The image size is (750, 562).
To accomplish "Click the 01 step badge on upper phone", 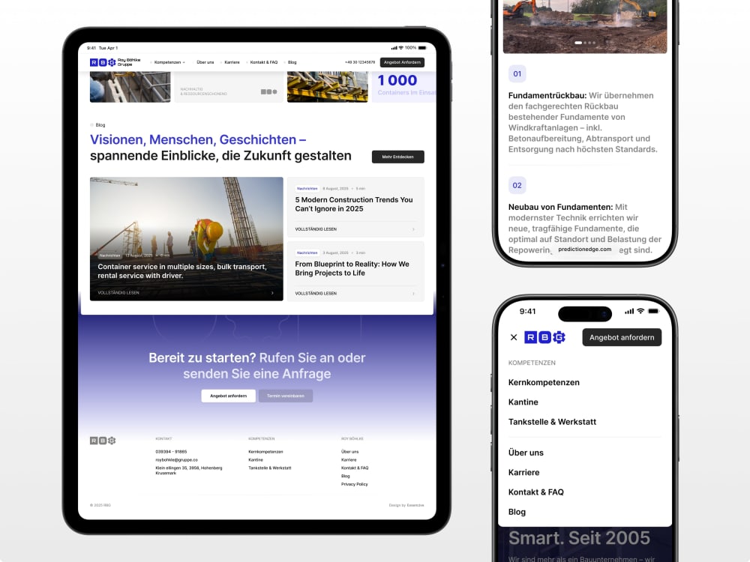I will pos(517,74).
